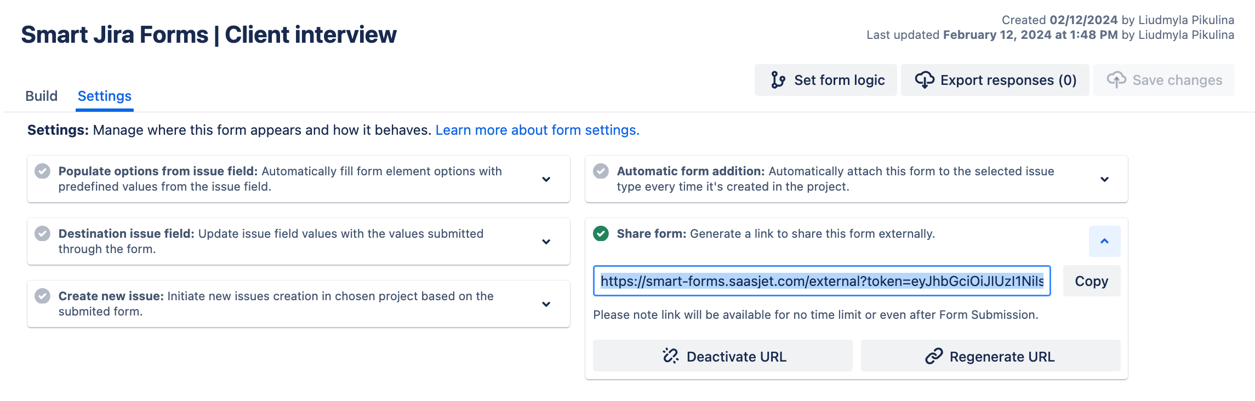Expand the Populate options from issue field section
This screenshot has width=1255, height=401.
(546, 179)
